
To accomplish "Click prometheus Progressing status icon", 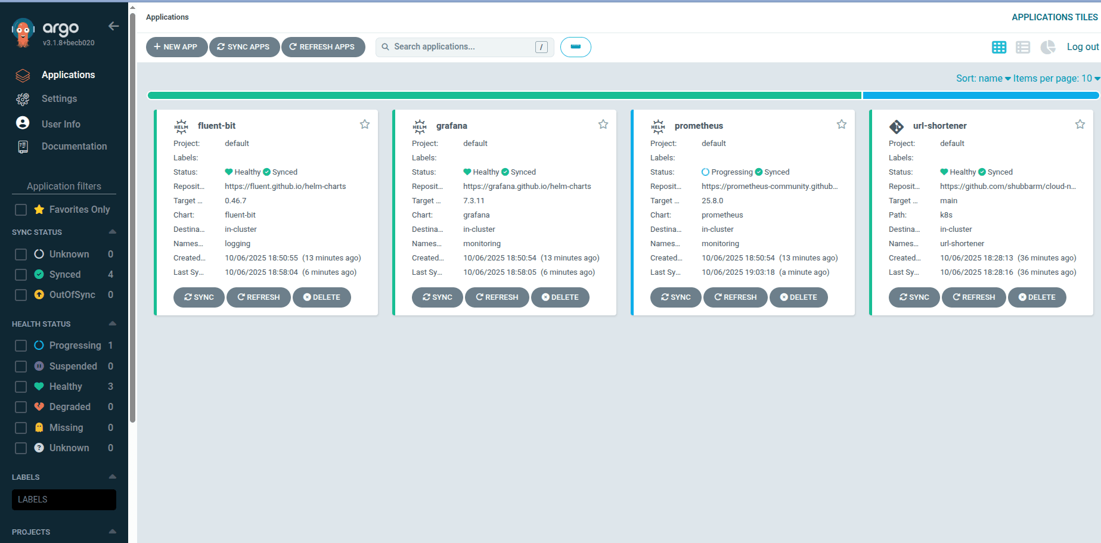I will (706, 172).
